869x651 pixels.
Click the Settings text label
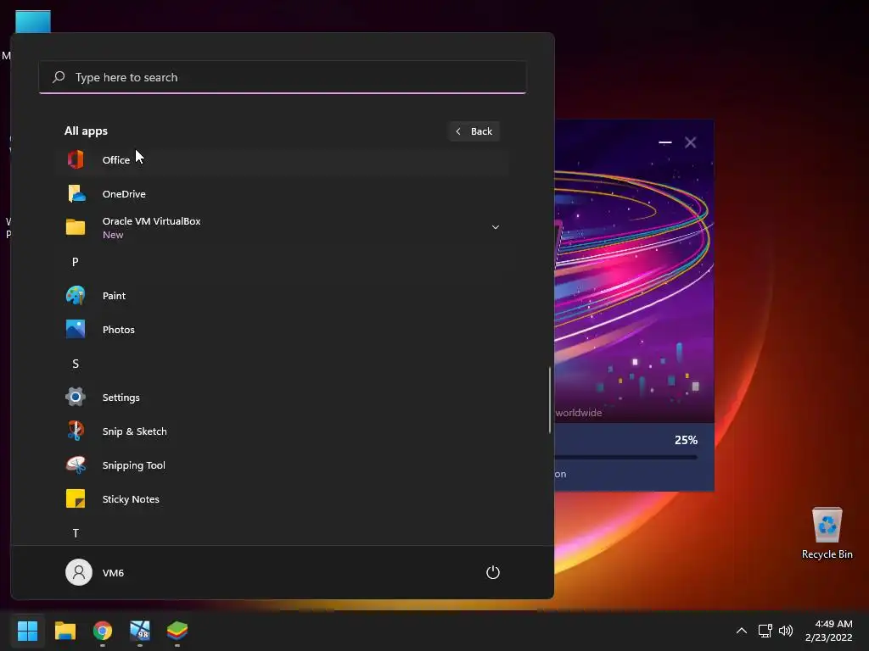coord(121,398)
